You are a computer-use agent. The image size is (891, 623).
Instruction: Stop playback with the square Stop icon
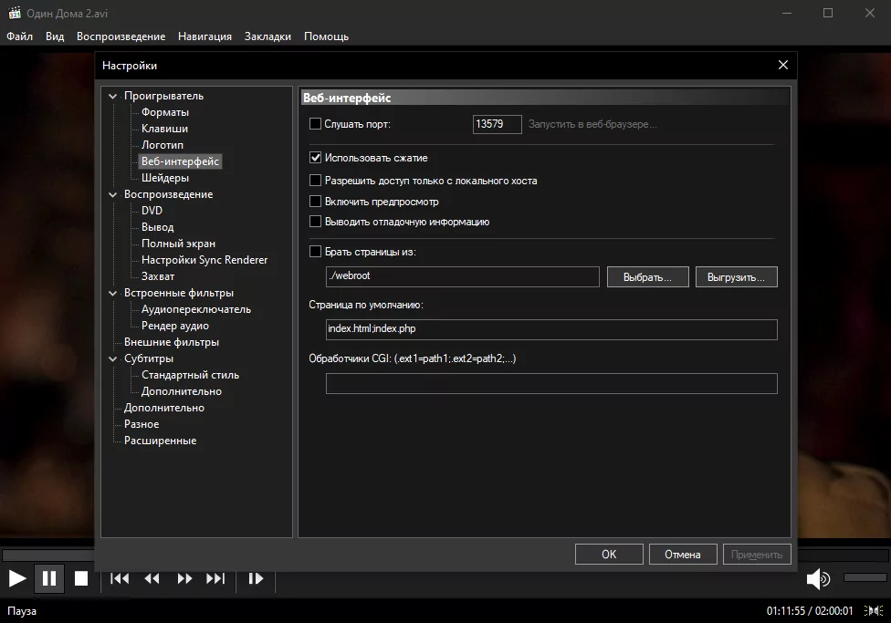click(x=81, y=578)
